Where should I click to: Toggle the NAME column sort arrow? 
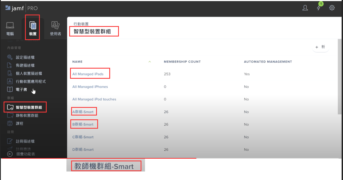pyautogui.click(x=150, y=62)
